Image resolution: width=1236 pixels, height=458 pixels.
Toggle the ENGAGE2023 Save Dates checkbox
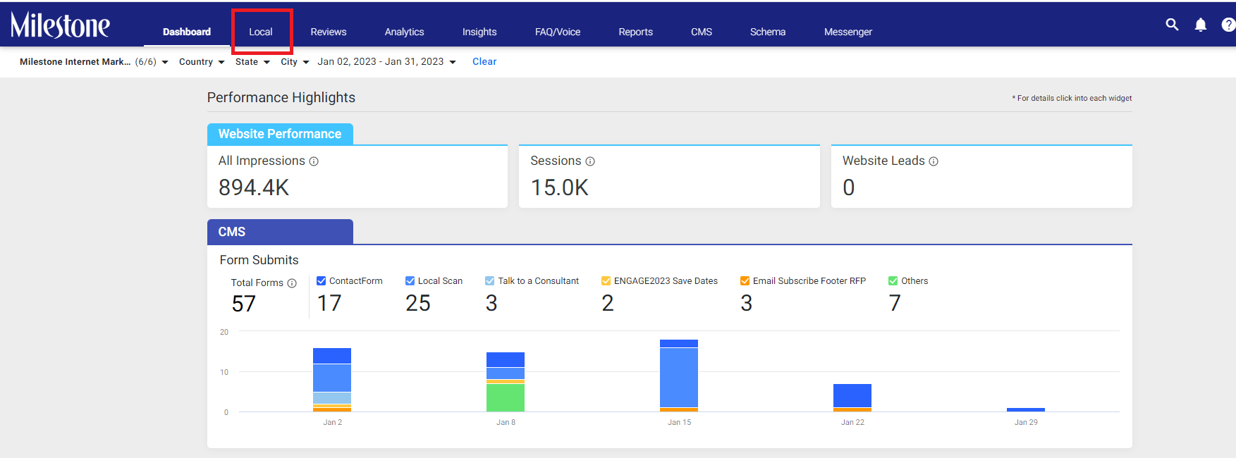(x=606, y=281)
